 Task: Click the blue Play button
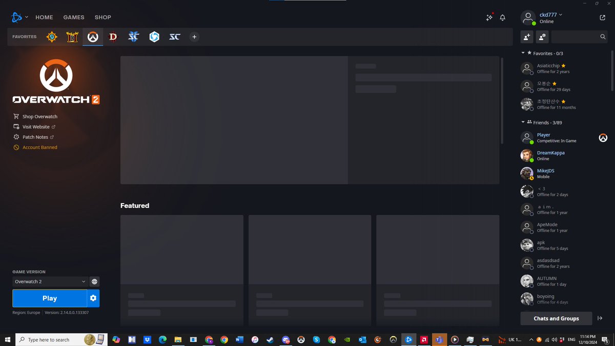point(50,298)
